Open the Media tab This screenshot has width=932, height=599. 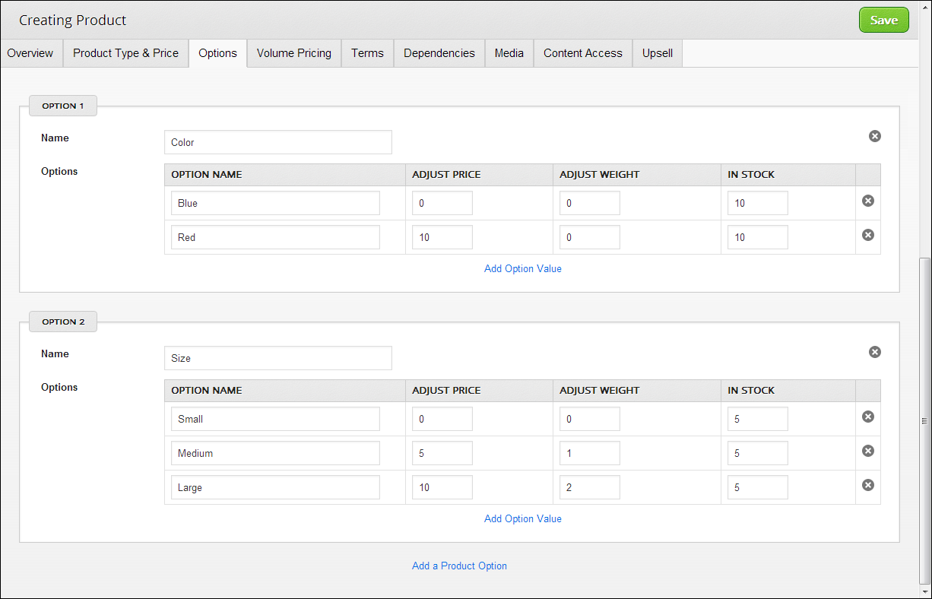pos(509,53)
